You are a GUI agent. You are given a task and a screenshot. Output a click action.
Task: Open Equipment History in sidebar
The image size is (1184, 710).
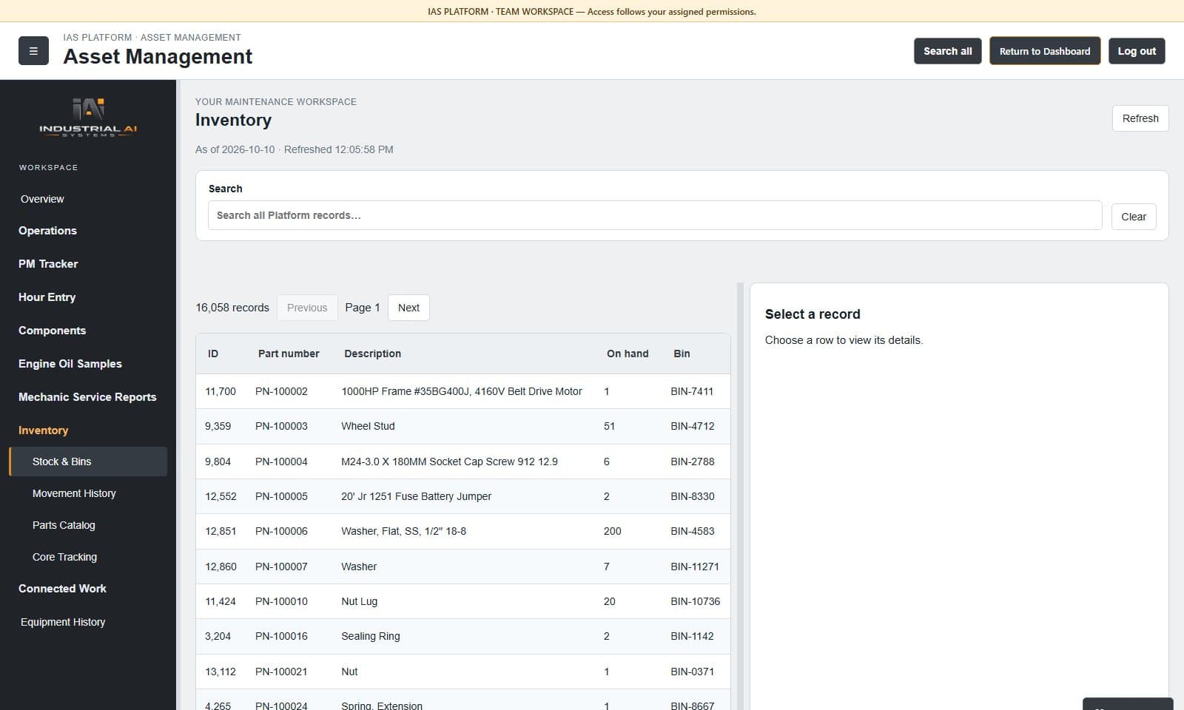point(63,622)
